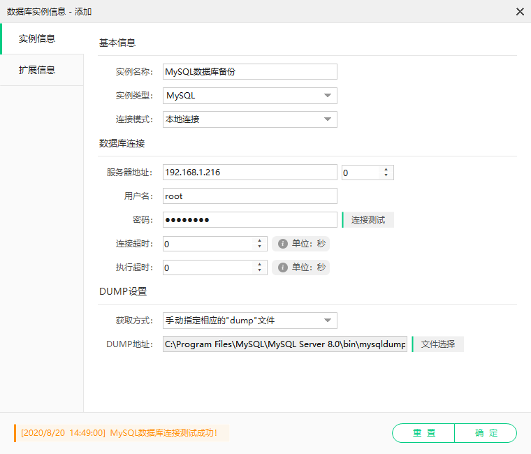Click the 用户名 label
Screen dimensions: 531x454
click(x=138, y=196)
